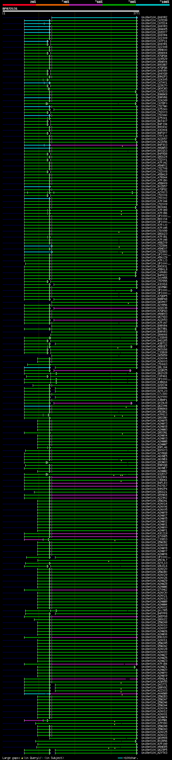
Task: Select the label UniRef100_A2ZK57
Action: point(154,139)
